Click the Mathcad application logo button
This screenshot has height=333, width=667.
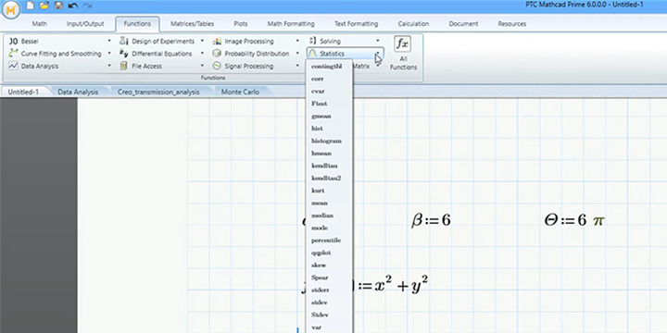point(11,10)
